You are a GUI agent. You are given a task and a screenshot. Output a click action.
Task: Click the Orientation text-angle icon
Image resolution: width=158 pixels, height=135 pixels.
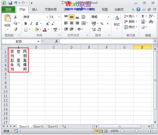[79, 29]
